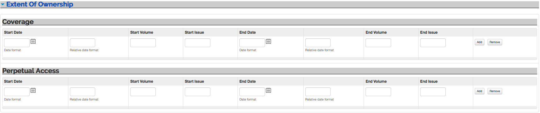Open calendar picker for Perpetual Access End Date
The width and height of the screenshot is (540, 113).
tap(268, 90)
